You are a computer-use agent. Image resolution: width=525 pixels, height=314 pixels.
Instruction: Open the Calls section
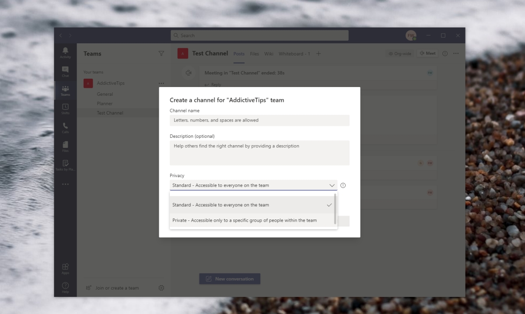[65, 127]
